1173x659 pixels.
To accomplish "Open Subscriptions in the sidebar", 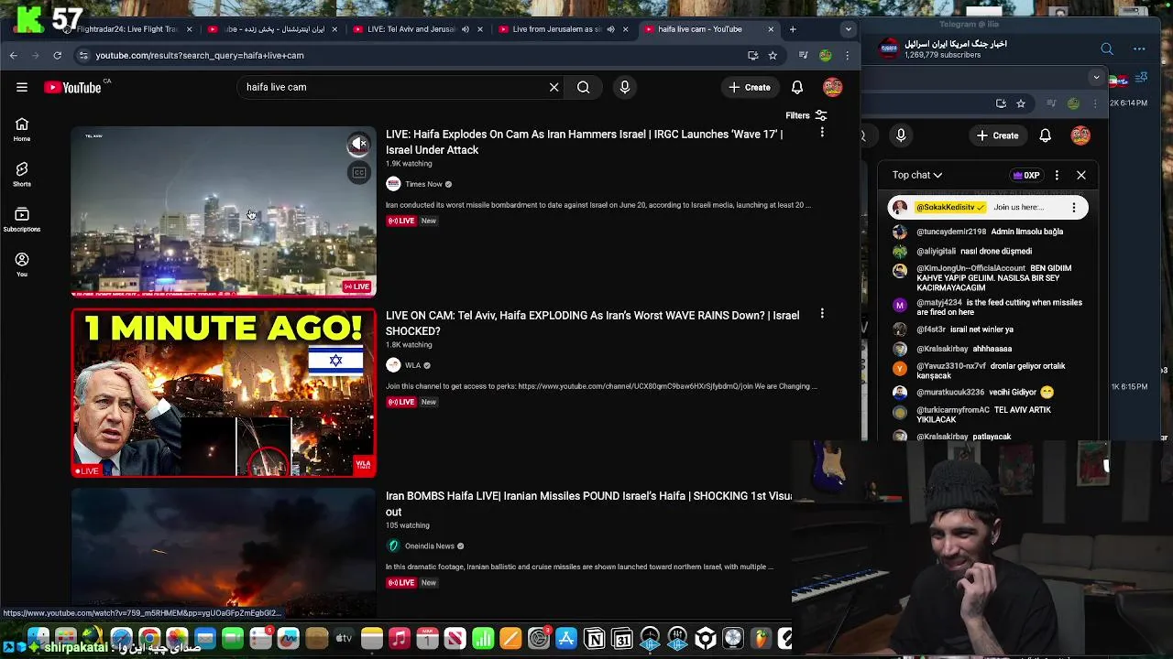I will [22, 219].
